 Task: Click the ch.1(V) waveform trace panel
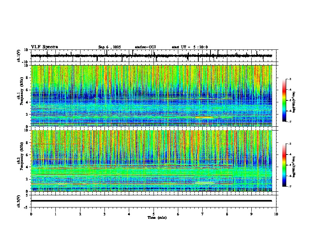click(x=153, y=56)
